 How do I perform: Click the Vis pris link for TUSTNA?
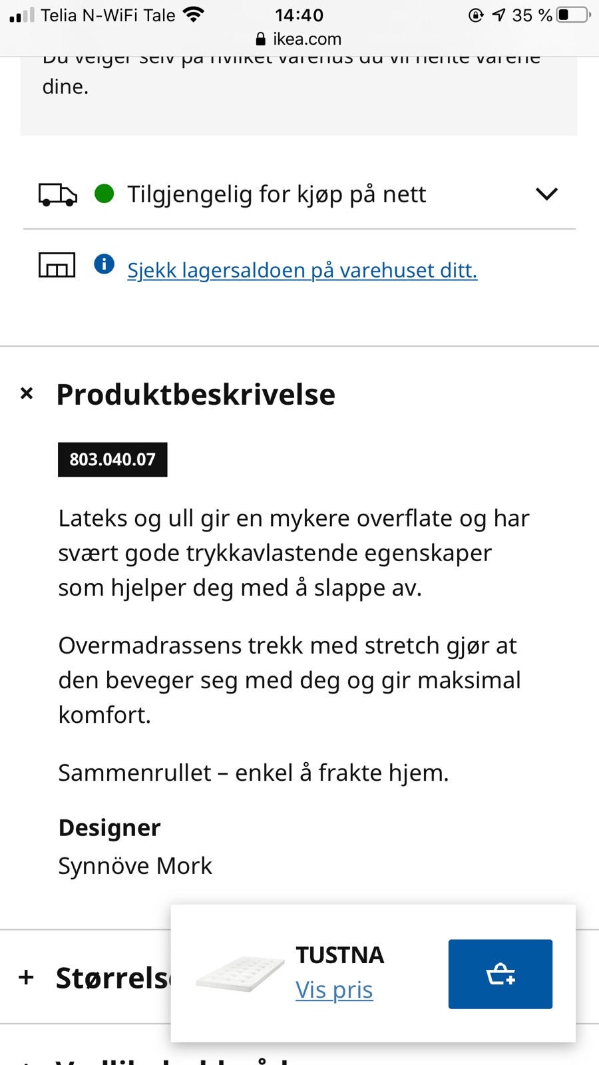(334, 990)
